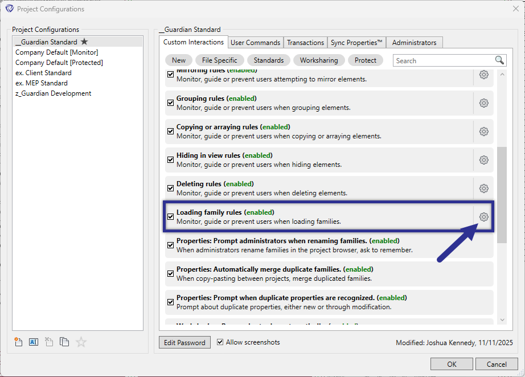Open settings gear for Grouping rules
The height and width of the screenshot is (377, 525).
click(x=483, y=103)
